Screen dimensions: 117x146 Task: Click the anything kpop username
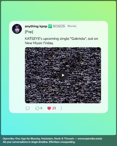36,26
